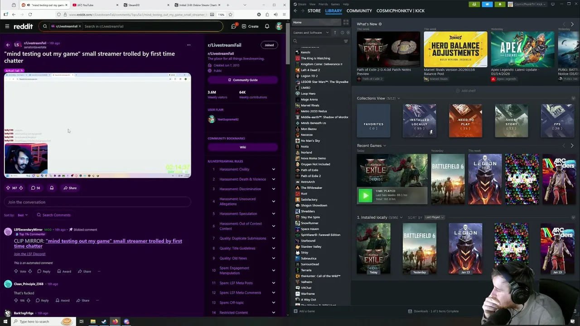Open Reddit notifications bell icon
Screen dimensions: 580x326
pos(267,26)
